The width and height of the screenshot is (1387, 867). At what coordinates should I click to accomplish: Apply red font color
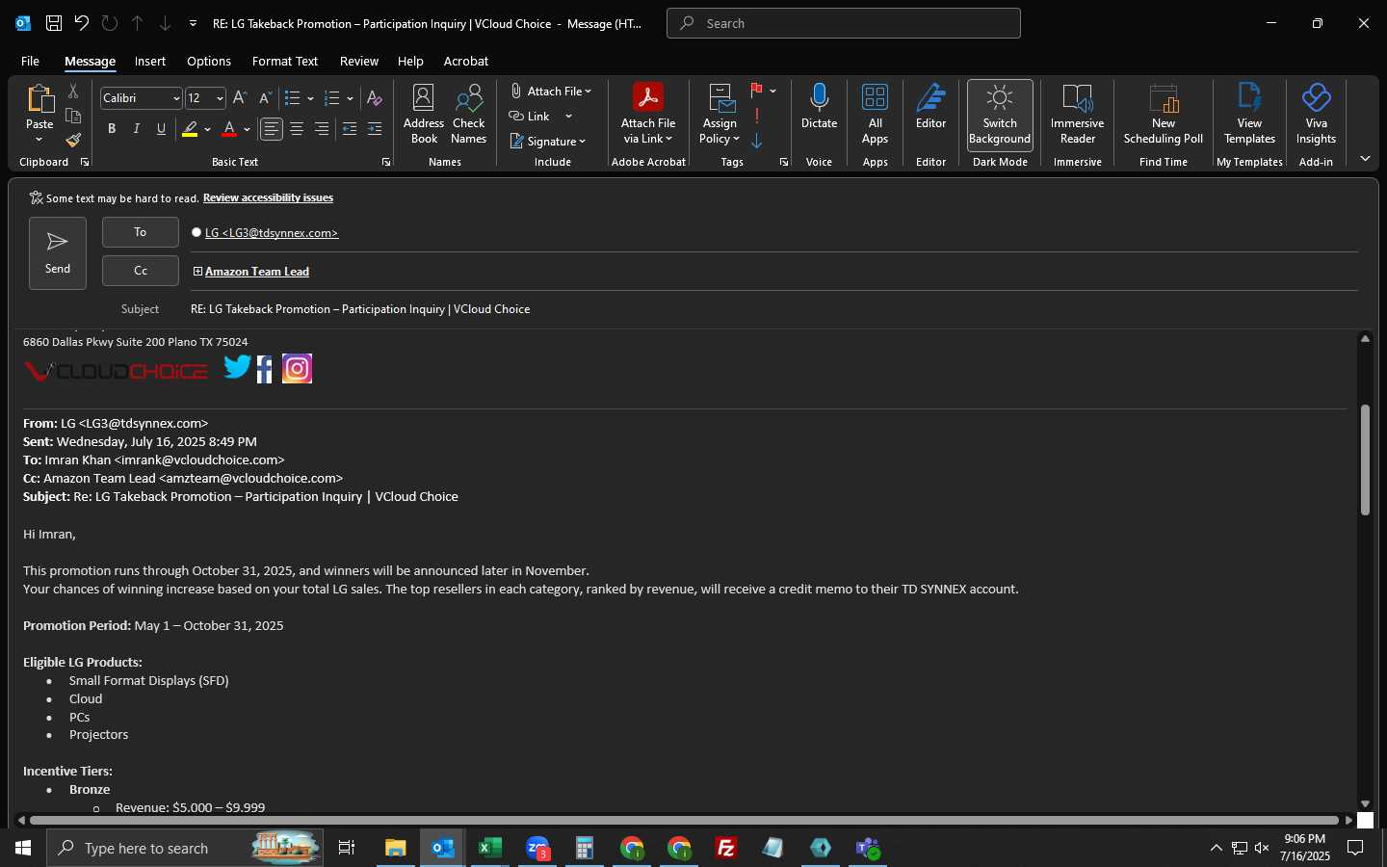pos(229,129)
